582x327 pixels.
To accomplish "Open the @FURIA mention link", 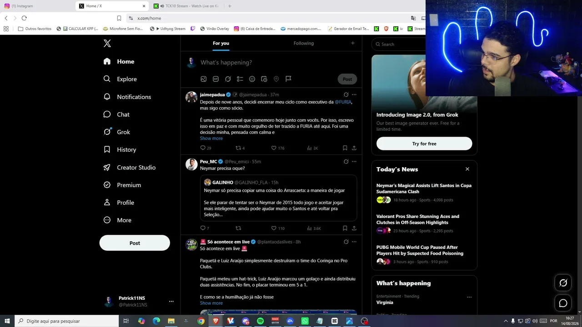I will [x=343, y=102].
